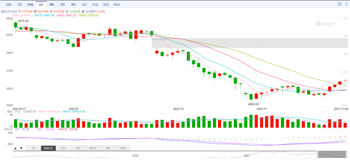Viewport: 350px width, 165px height.
Task: Select the 5日 five-day chart tab
Action: click(x=19, y=5)
